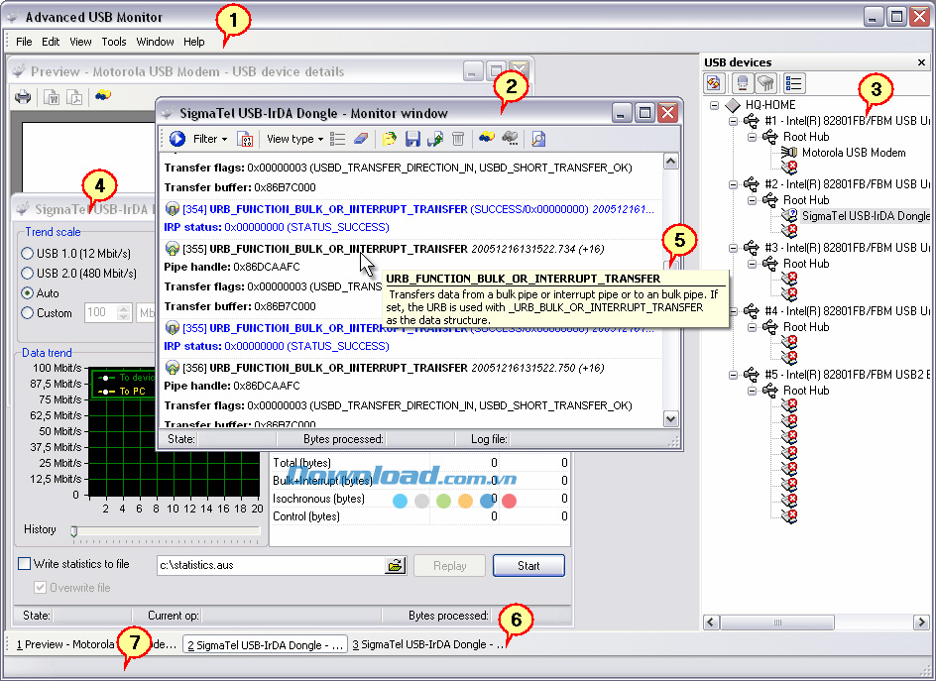936x681 pixels.
Task: Click the USB devices horizontal scrollbar thumb
Action: (x=776, y=623)
